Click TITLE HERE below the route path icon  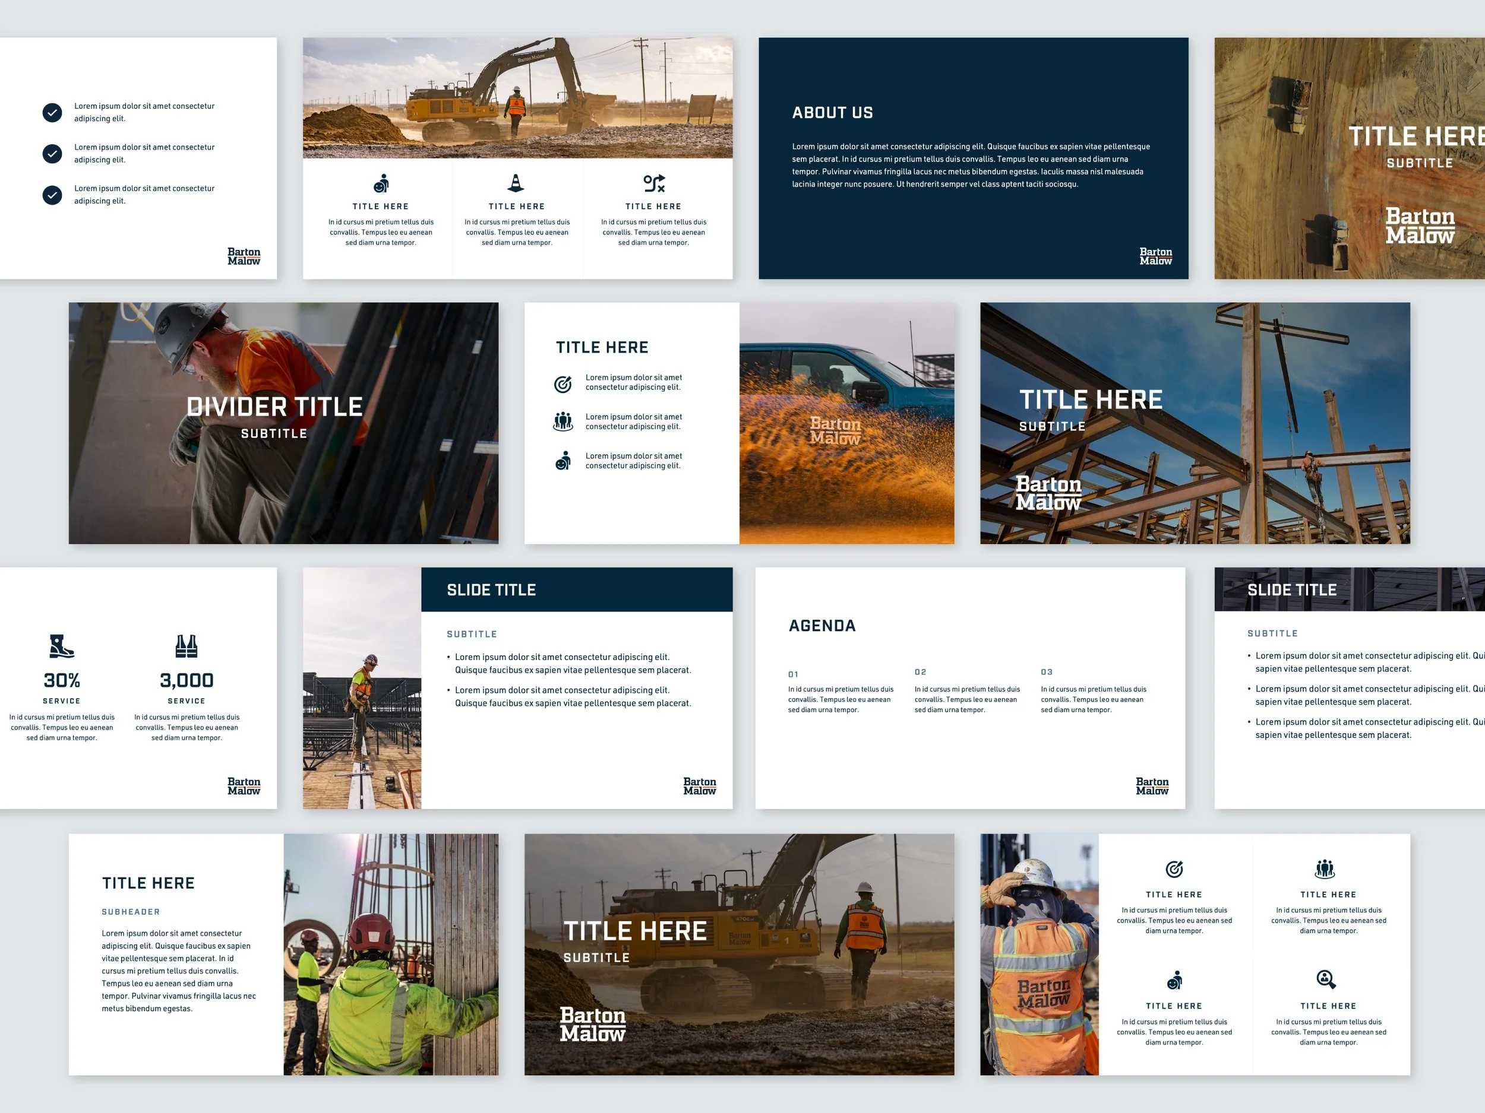coord(653,207)
